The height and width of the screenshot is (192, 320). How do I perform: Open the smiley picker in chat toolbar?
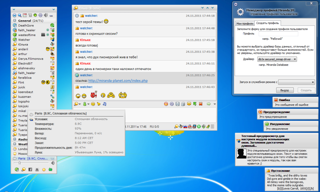tap(93, 104)
